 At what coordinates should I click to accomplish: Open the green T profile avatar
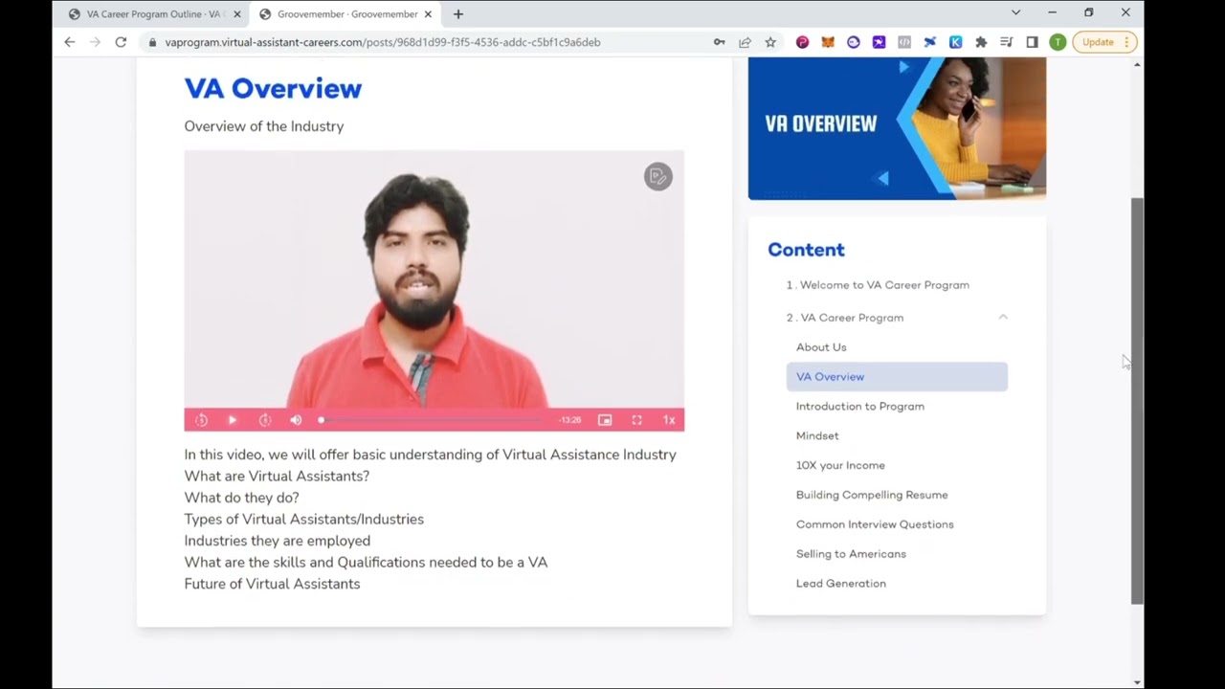[x=1058, y=42]
